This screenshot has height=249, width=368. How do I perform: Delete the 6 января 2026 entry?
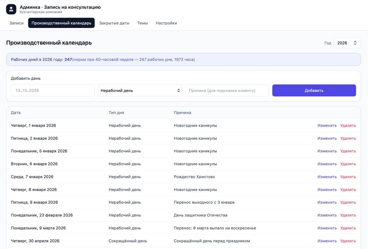348,164
